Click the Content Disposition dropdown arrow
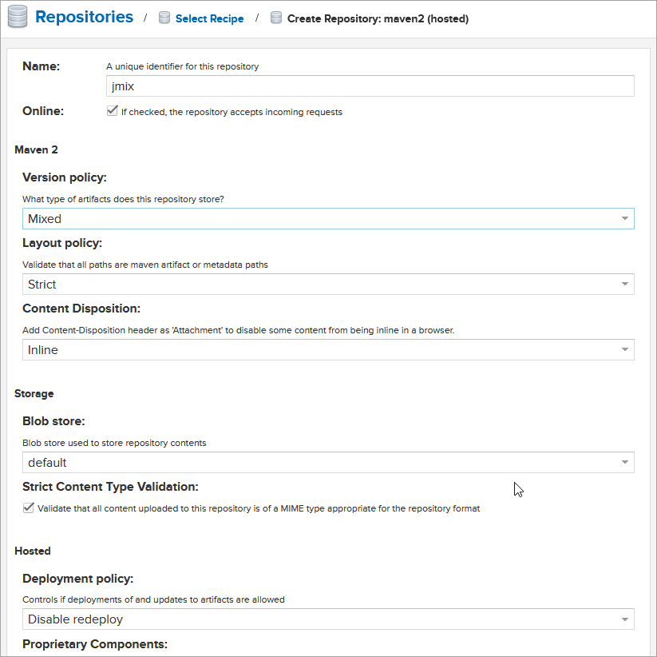 (x=623, y=349)
